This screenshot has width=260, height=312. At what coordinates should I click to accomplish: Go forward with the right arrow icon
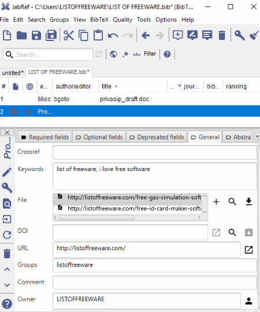click(x=159, y=36)
